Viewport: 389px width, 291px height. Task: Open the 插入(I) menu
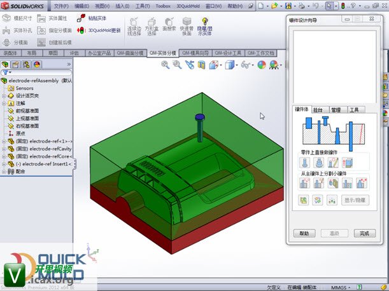point(122,6)
